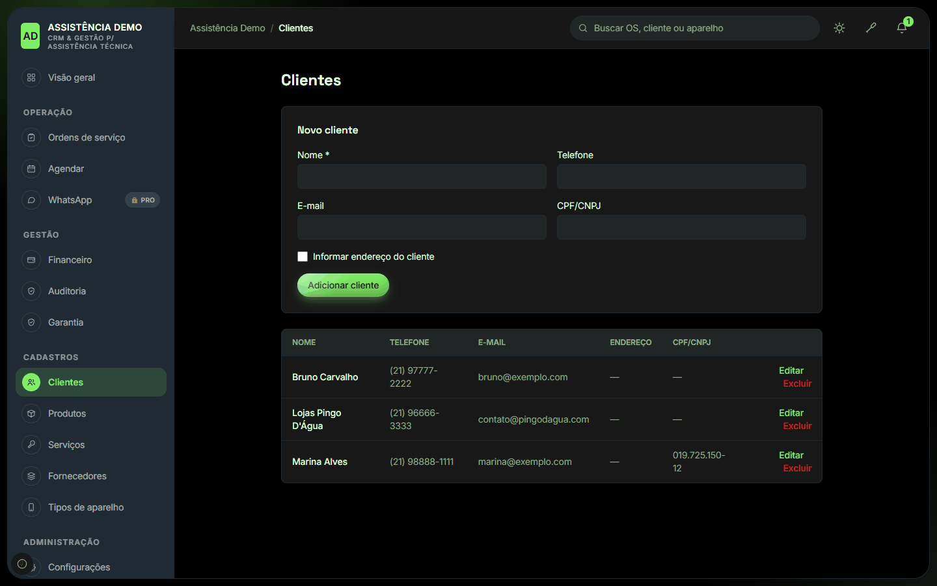Click the Financeiro card icon
Viewport: 937px width, 586px height.
pyautogui.click(x=31, y=260)
